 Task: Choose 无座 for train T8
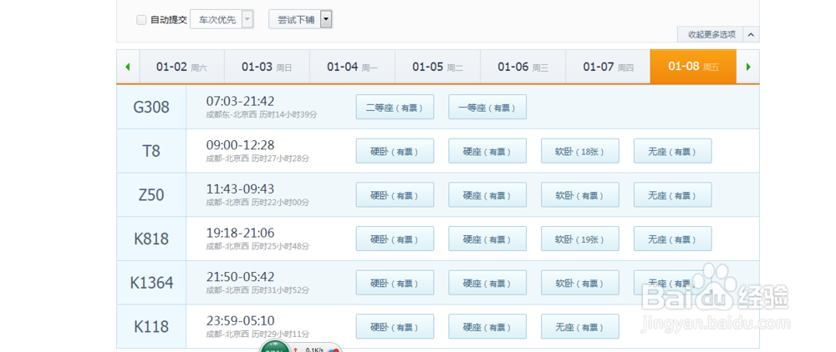[x=673, y=151]
